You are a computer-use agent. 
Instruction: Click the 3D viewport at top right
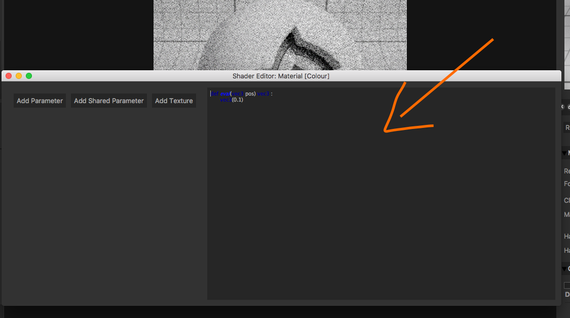point(567,30)
